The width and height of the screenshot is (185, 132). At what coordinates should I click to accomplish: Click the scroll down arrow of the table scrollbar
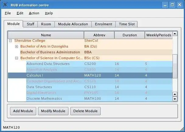coord(175,99)
